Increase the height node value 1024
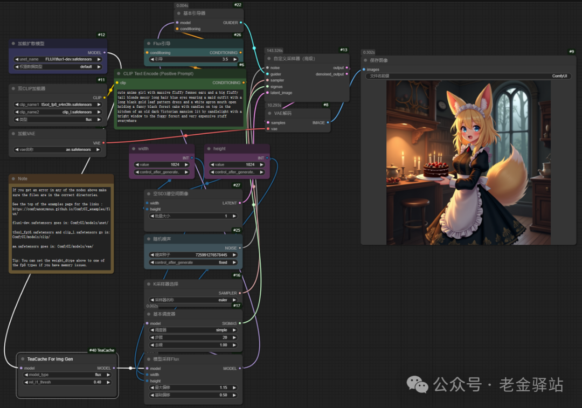The height and width of the screenshot is (408, 582). click(262, 164)
